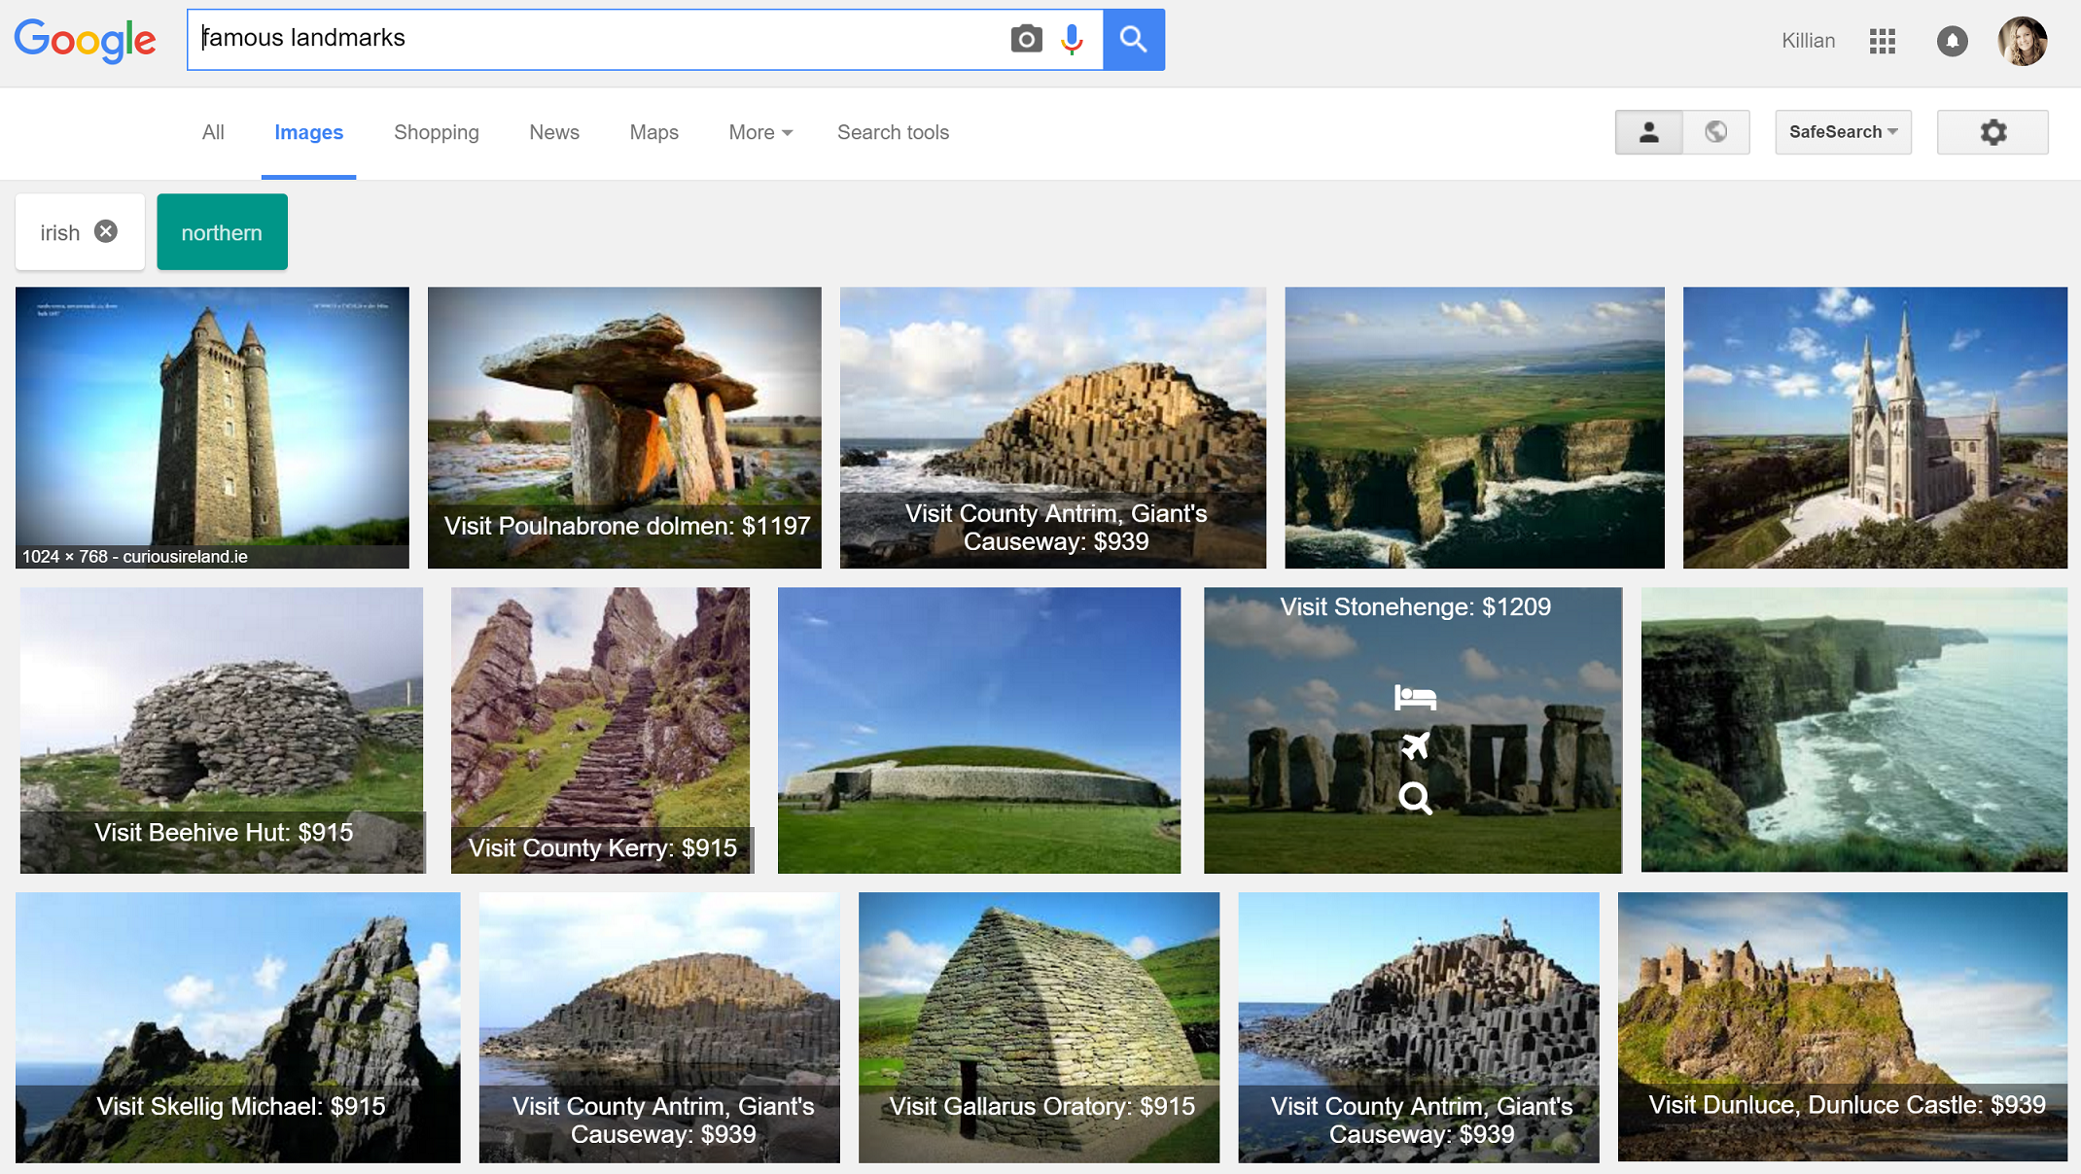The image size is (2081, 1174).
Task: Click the microphone voice search icon
Action: [x=1072, y=39]
